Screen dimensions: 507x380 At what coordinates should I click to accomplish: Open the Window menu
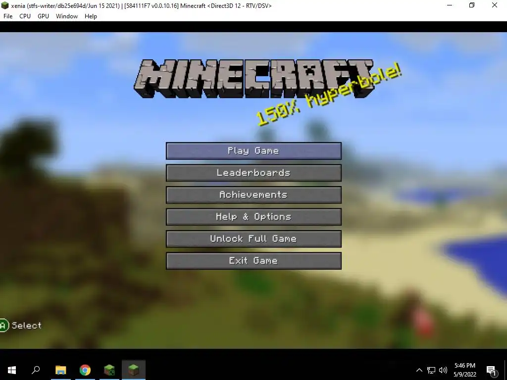click(67, 16)
